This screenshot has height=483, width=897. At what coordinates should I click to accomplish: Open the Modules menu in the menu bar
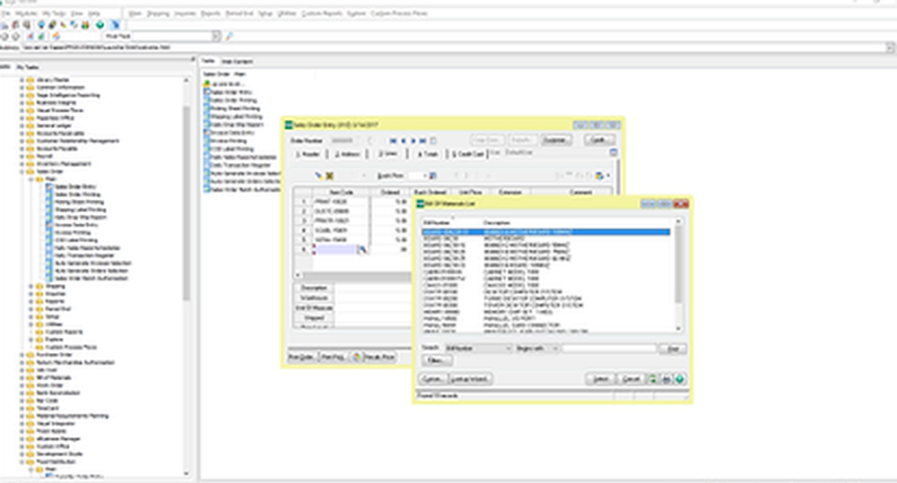(x=26, y=13)
